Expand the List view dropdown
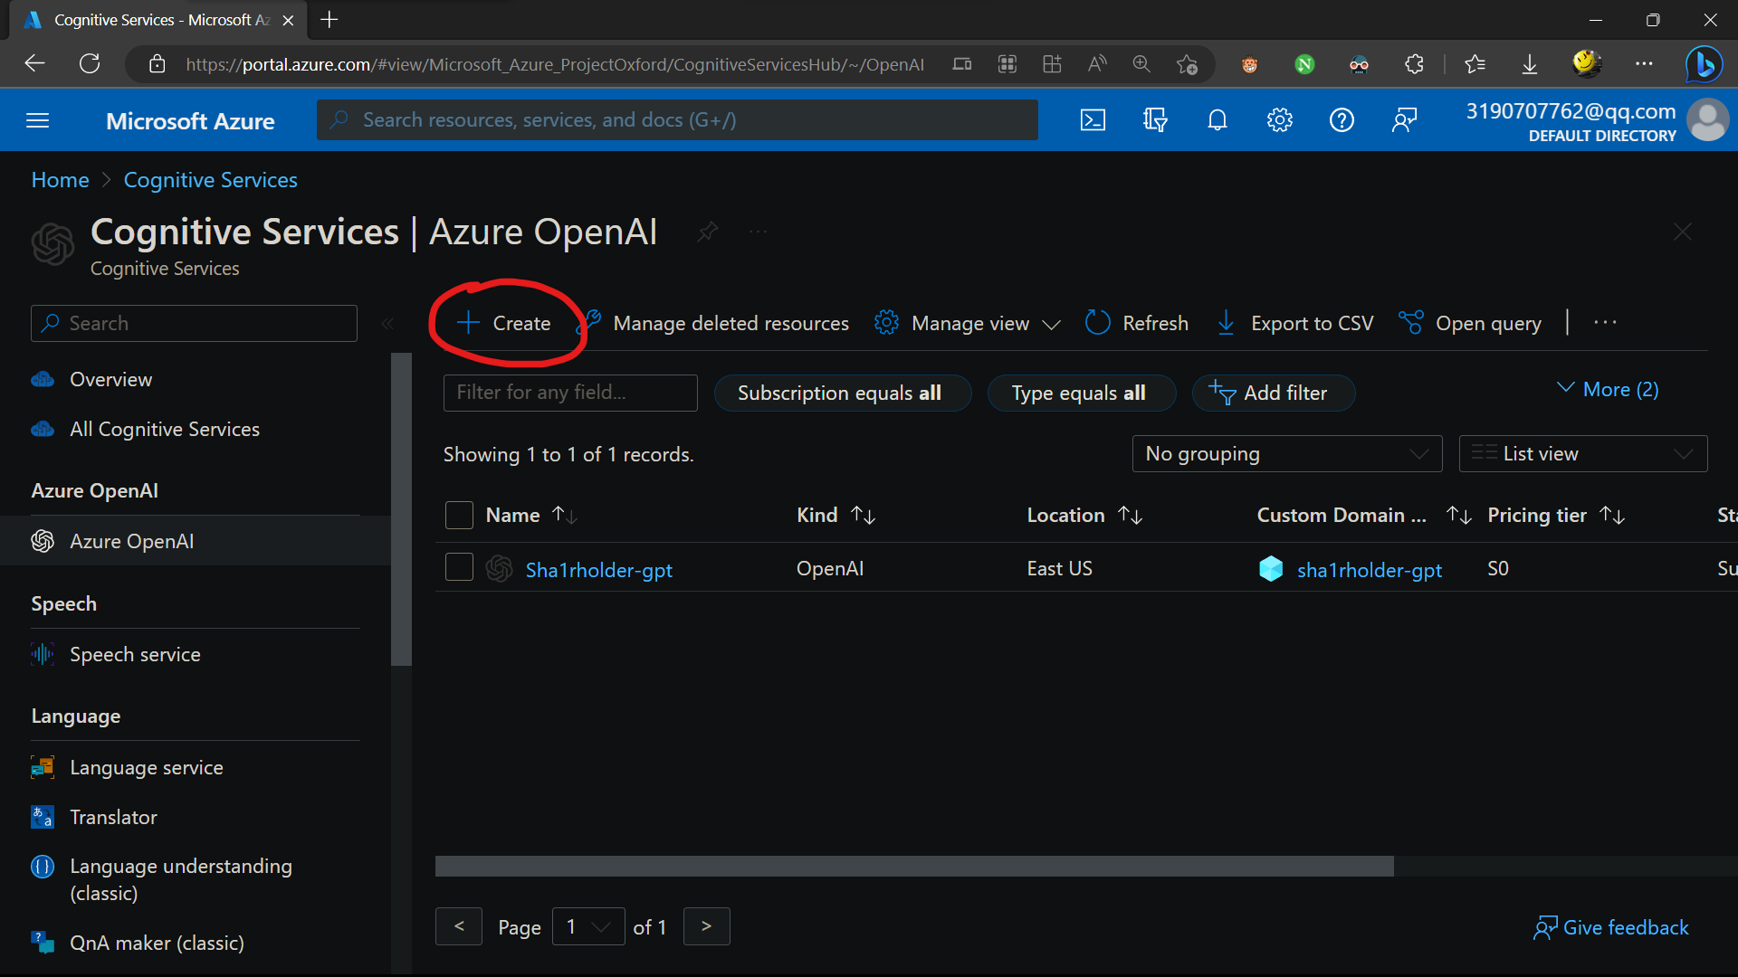This screenshot has width=1738, height=977. pyautogui.click(x=1583, y=453)
